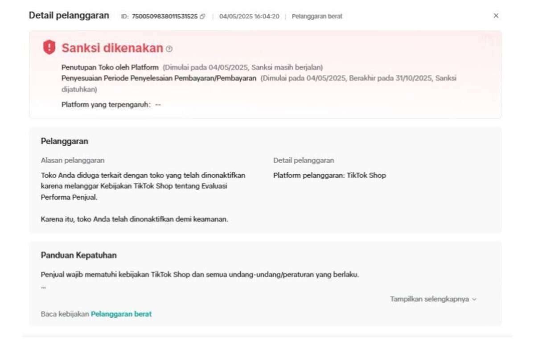Click the Baca kebijakan text
Viewport: 534px width, 345px height.
(x=65, y=314)
